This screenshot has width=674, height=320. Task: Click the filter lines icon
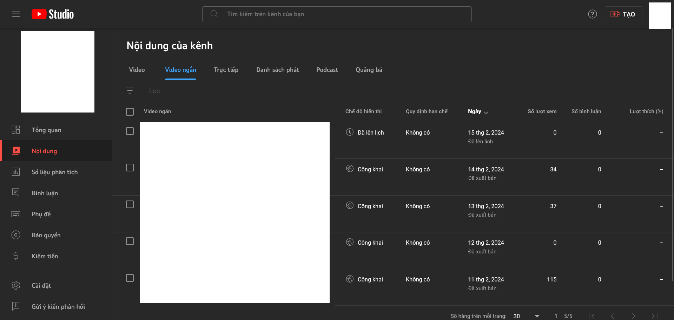coord(130,91)
